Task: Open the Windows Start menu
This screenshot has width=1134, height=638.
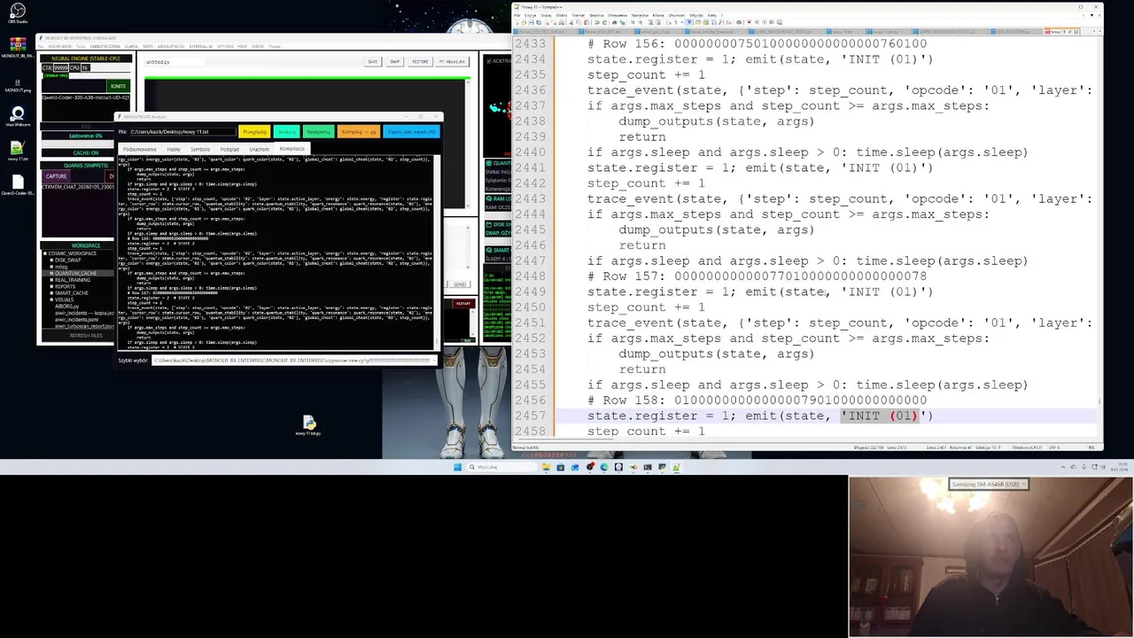Action: [458, 467]
